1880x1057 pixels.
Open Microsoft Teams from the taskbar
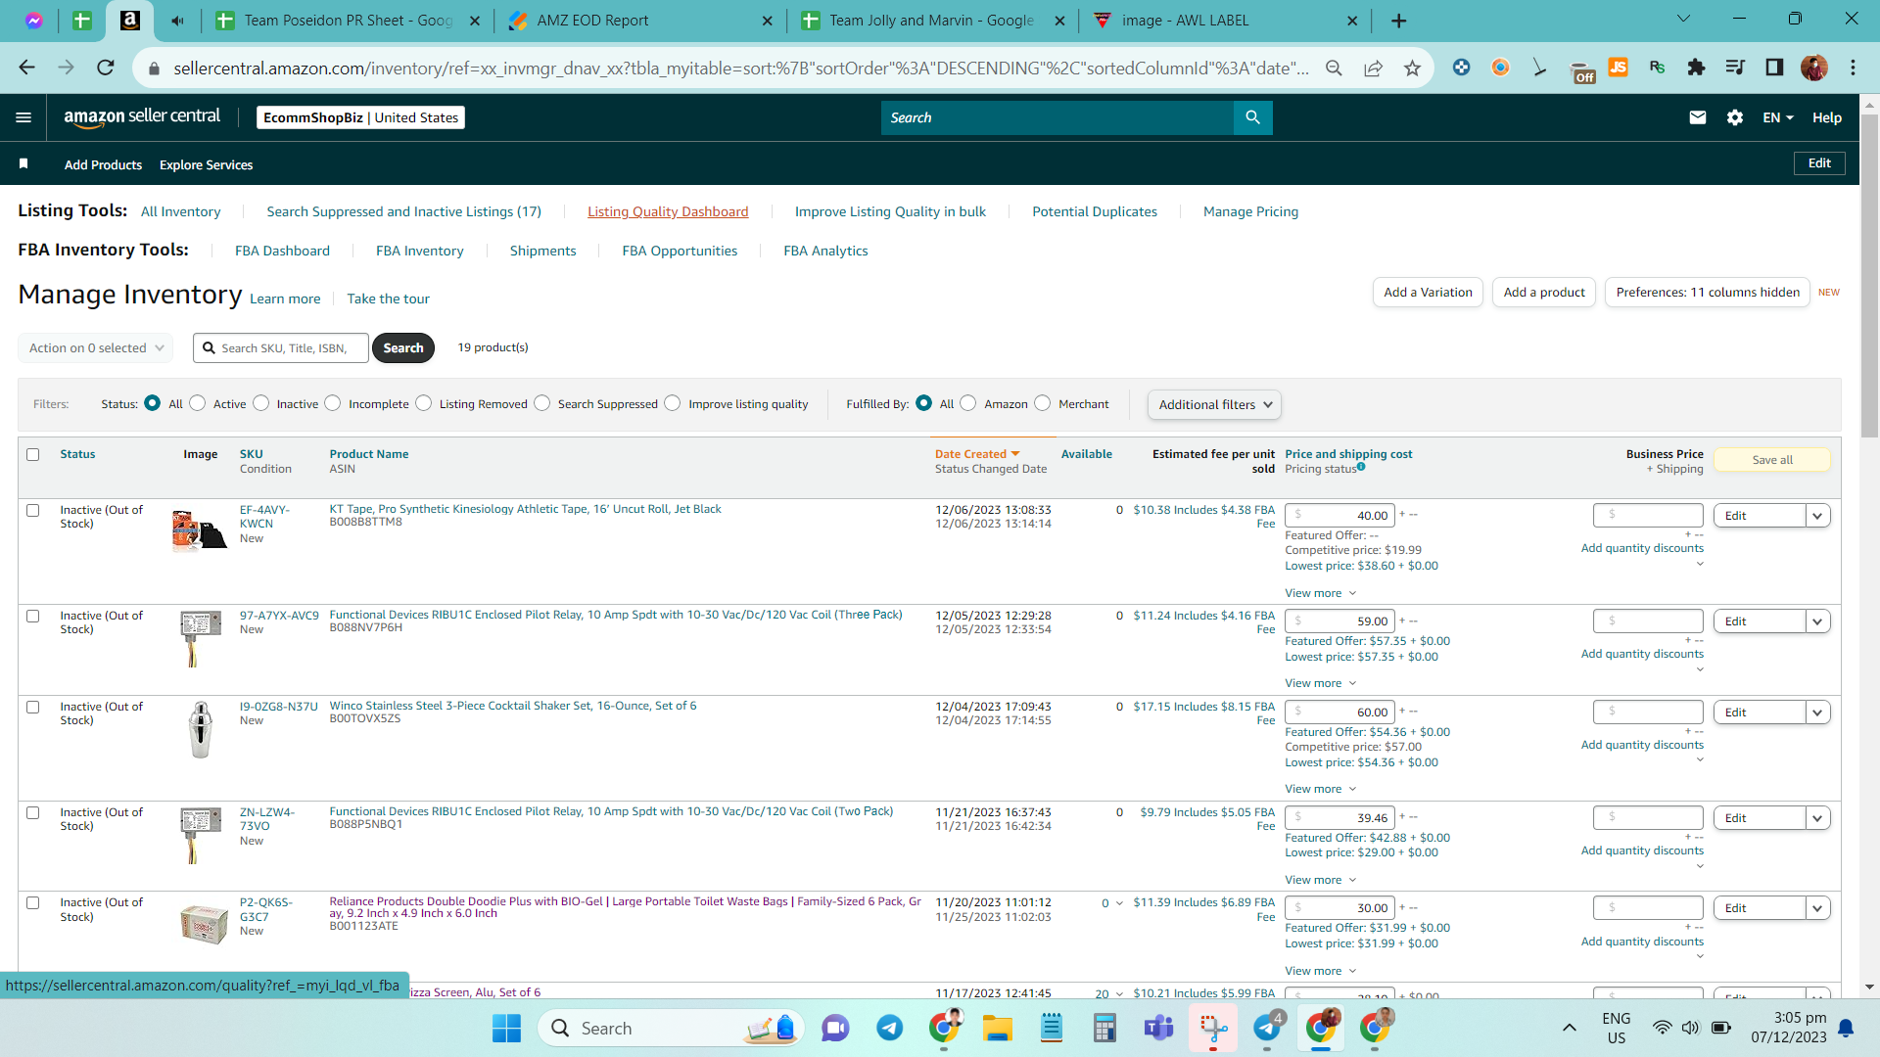pos(1159,1028)
